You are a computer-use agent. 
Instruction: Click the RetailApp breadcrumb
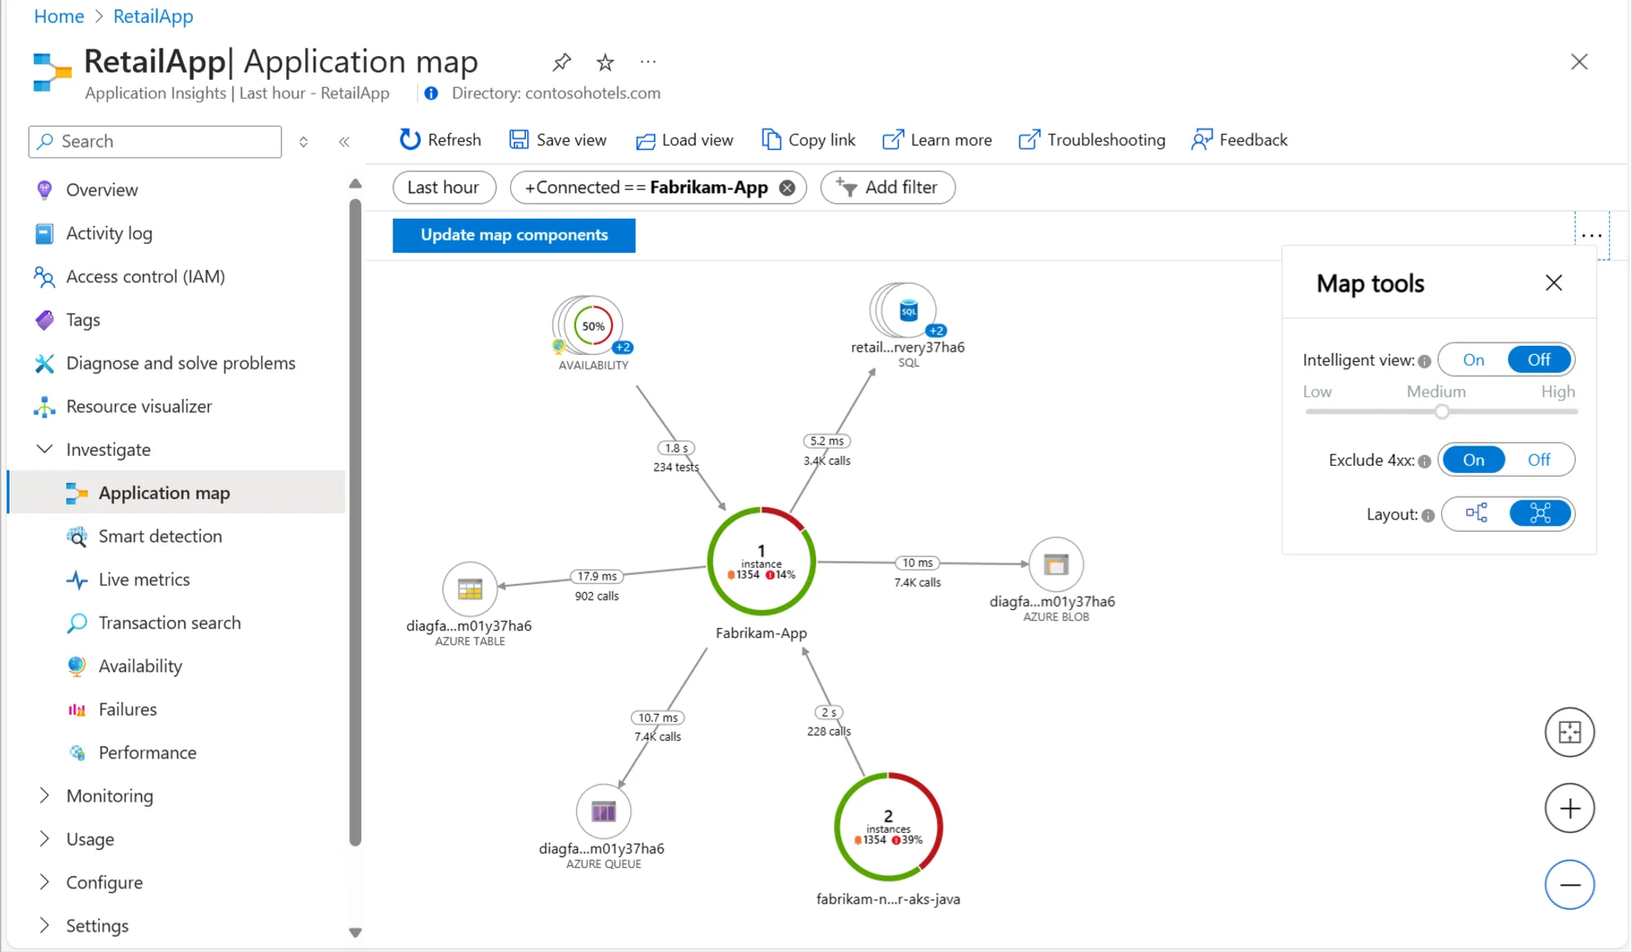(x=153, y=16)
